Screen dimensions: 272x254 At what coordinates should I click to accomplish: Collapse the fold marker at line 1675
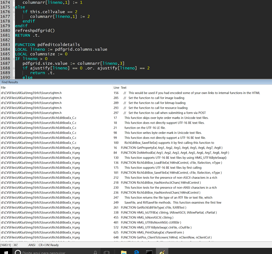[14, 7]
